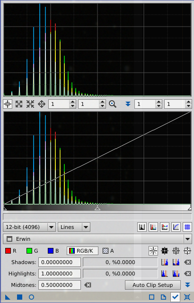
Task: Open the 12-bit (4096) resolution dropdown
Action: (x=29, y=227)
